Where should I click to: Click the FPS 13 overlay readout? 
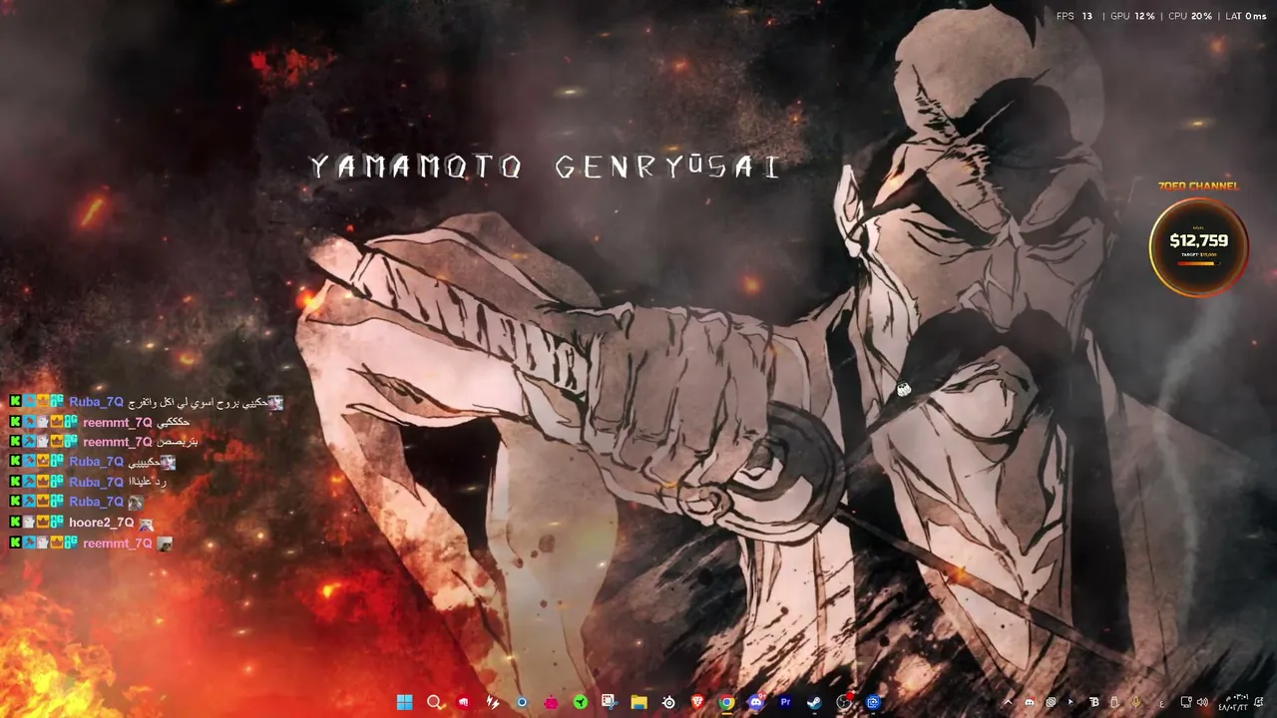(1074, 16)
